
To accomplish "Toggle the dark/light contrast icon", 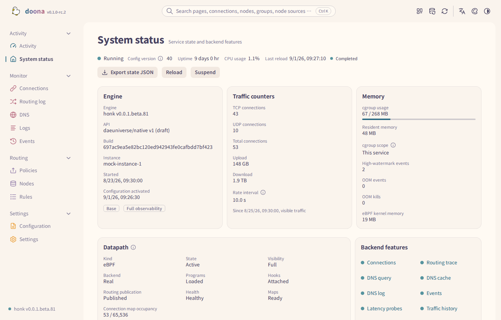I will click(x=487, y=11).
